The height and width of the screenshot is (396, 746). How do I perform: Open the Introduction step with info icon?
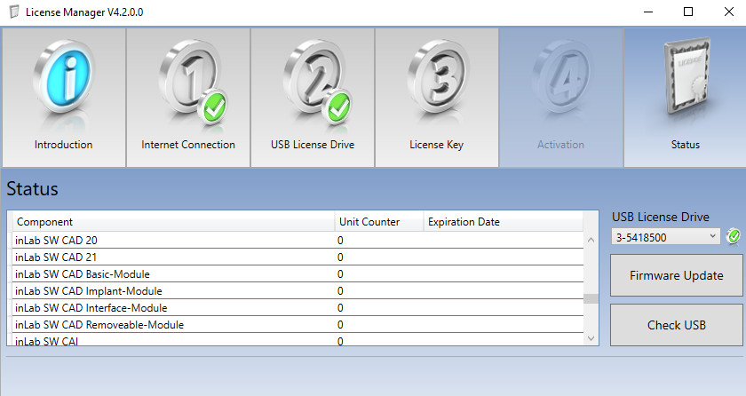click(x=64, y=78)
